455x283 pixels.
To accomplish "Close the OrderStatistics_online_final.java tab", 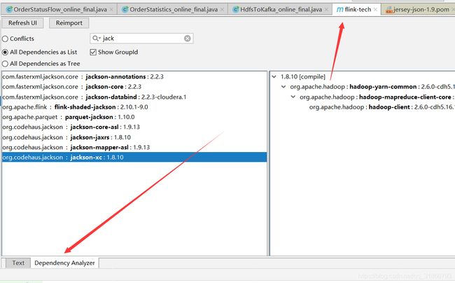I will 223,10.
